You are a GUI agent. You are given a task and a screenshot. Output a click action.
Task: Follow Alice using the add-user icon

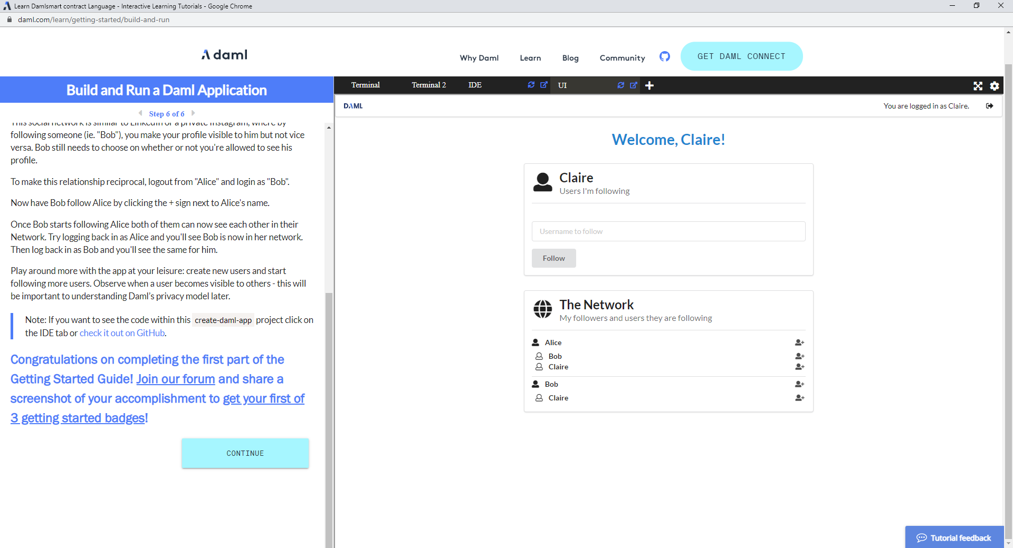(799, 342)
